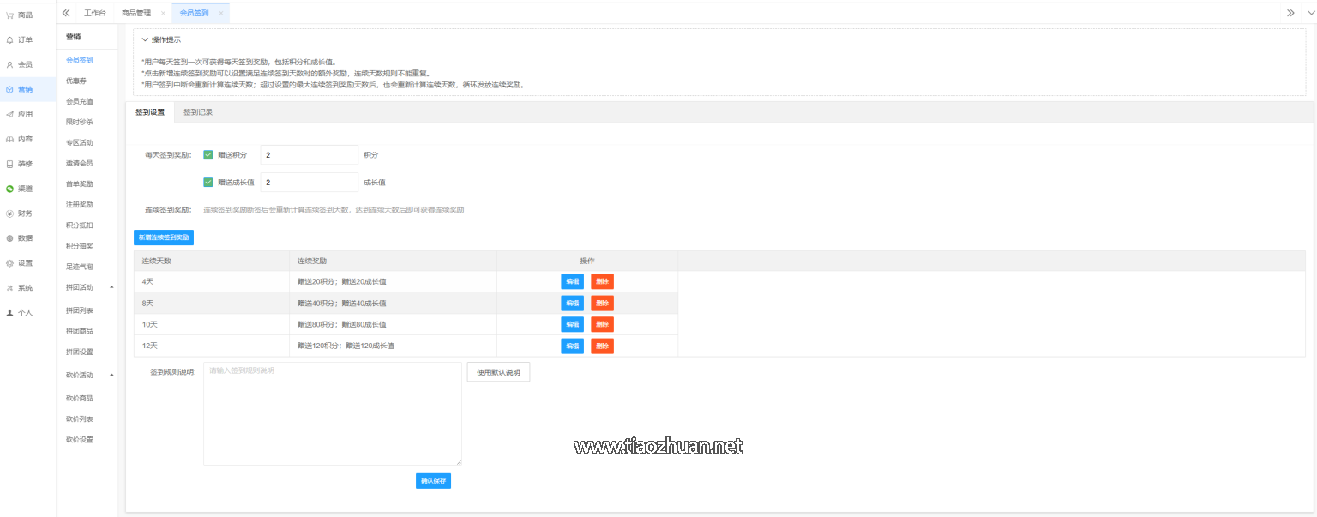
Task: Open the tab options dropdown at top right
Action: [x=1310, y=13]
